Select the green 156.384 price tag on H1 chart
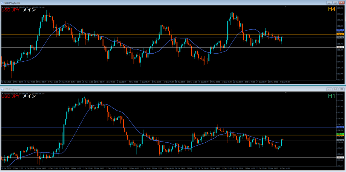The image size is (346, 172). pyautogui.click(x=340, y=134)
